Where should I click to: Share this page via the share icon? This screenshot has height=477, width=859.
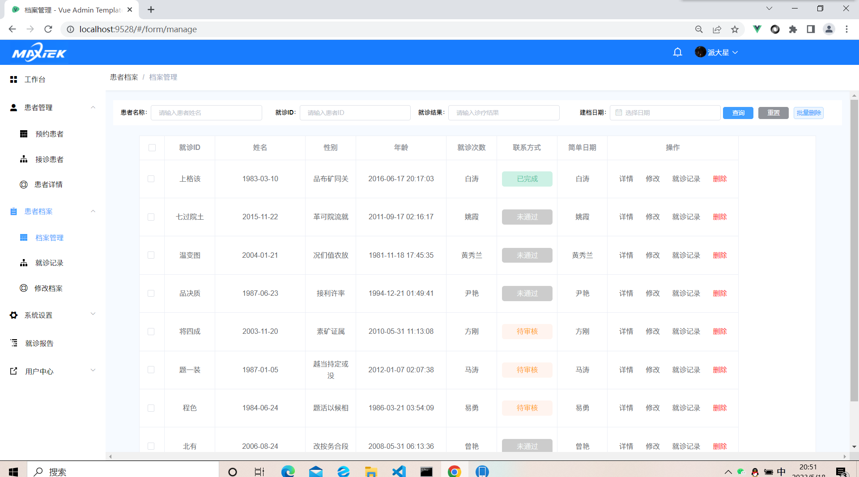tap(717, 29)
